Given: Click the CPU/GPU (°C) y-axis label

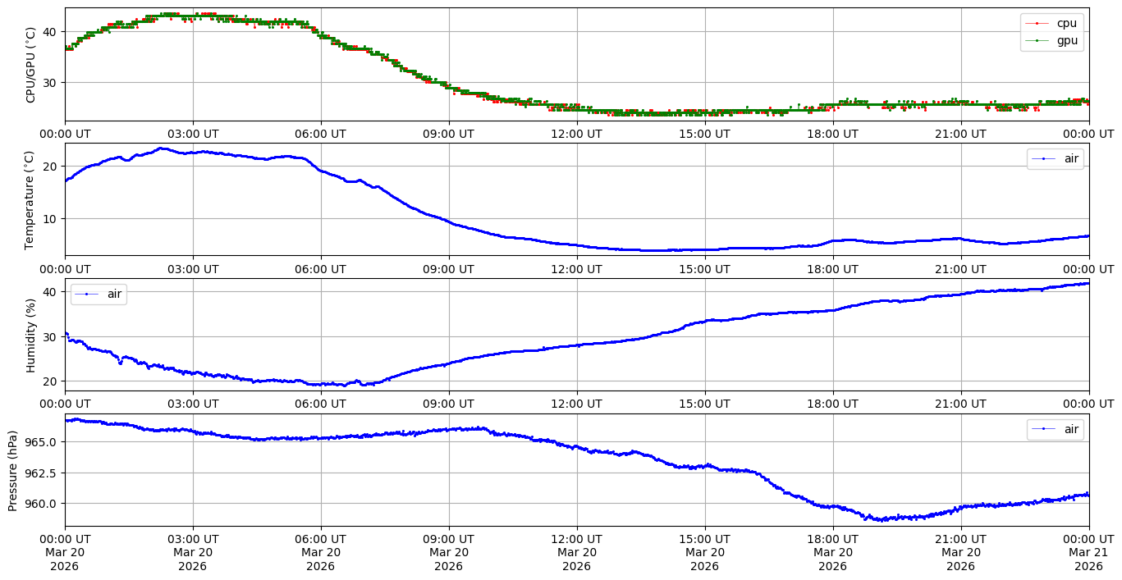Looking at the screenshot, I should 31,65.
